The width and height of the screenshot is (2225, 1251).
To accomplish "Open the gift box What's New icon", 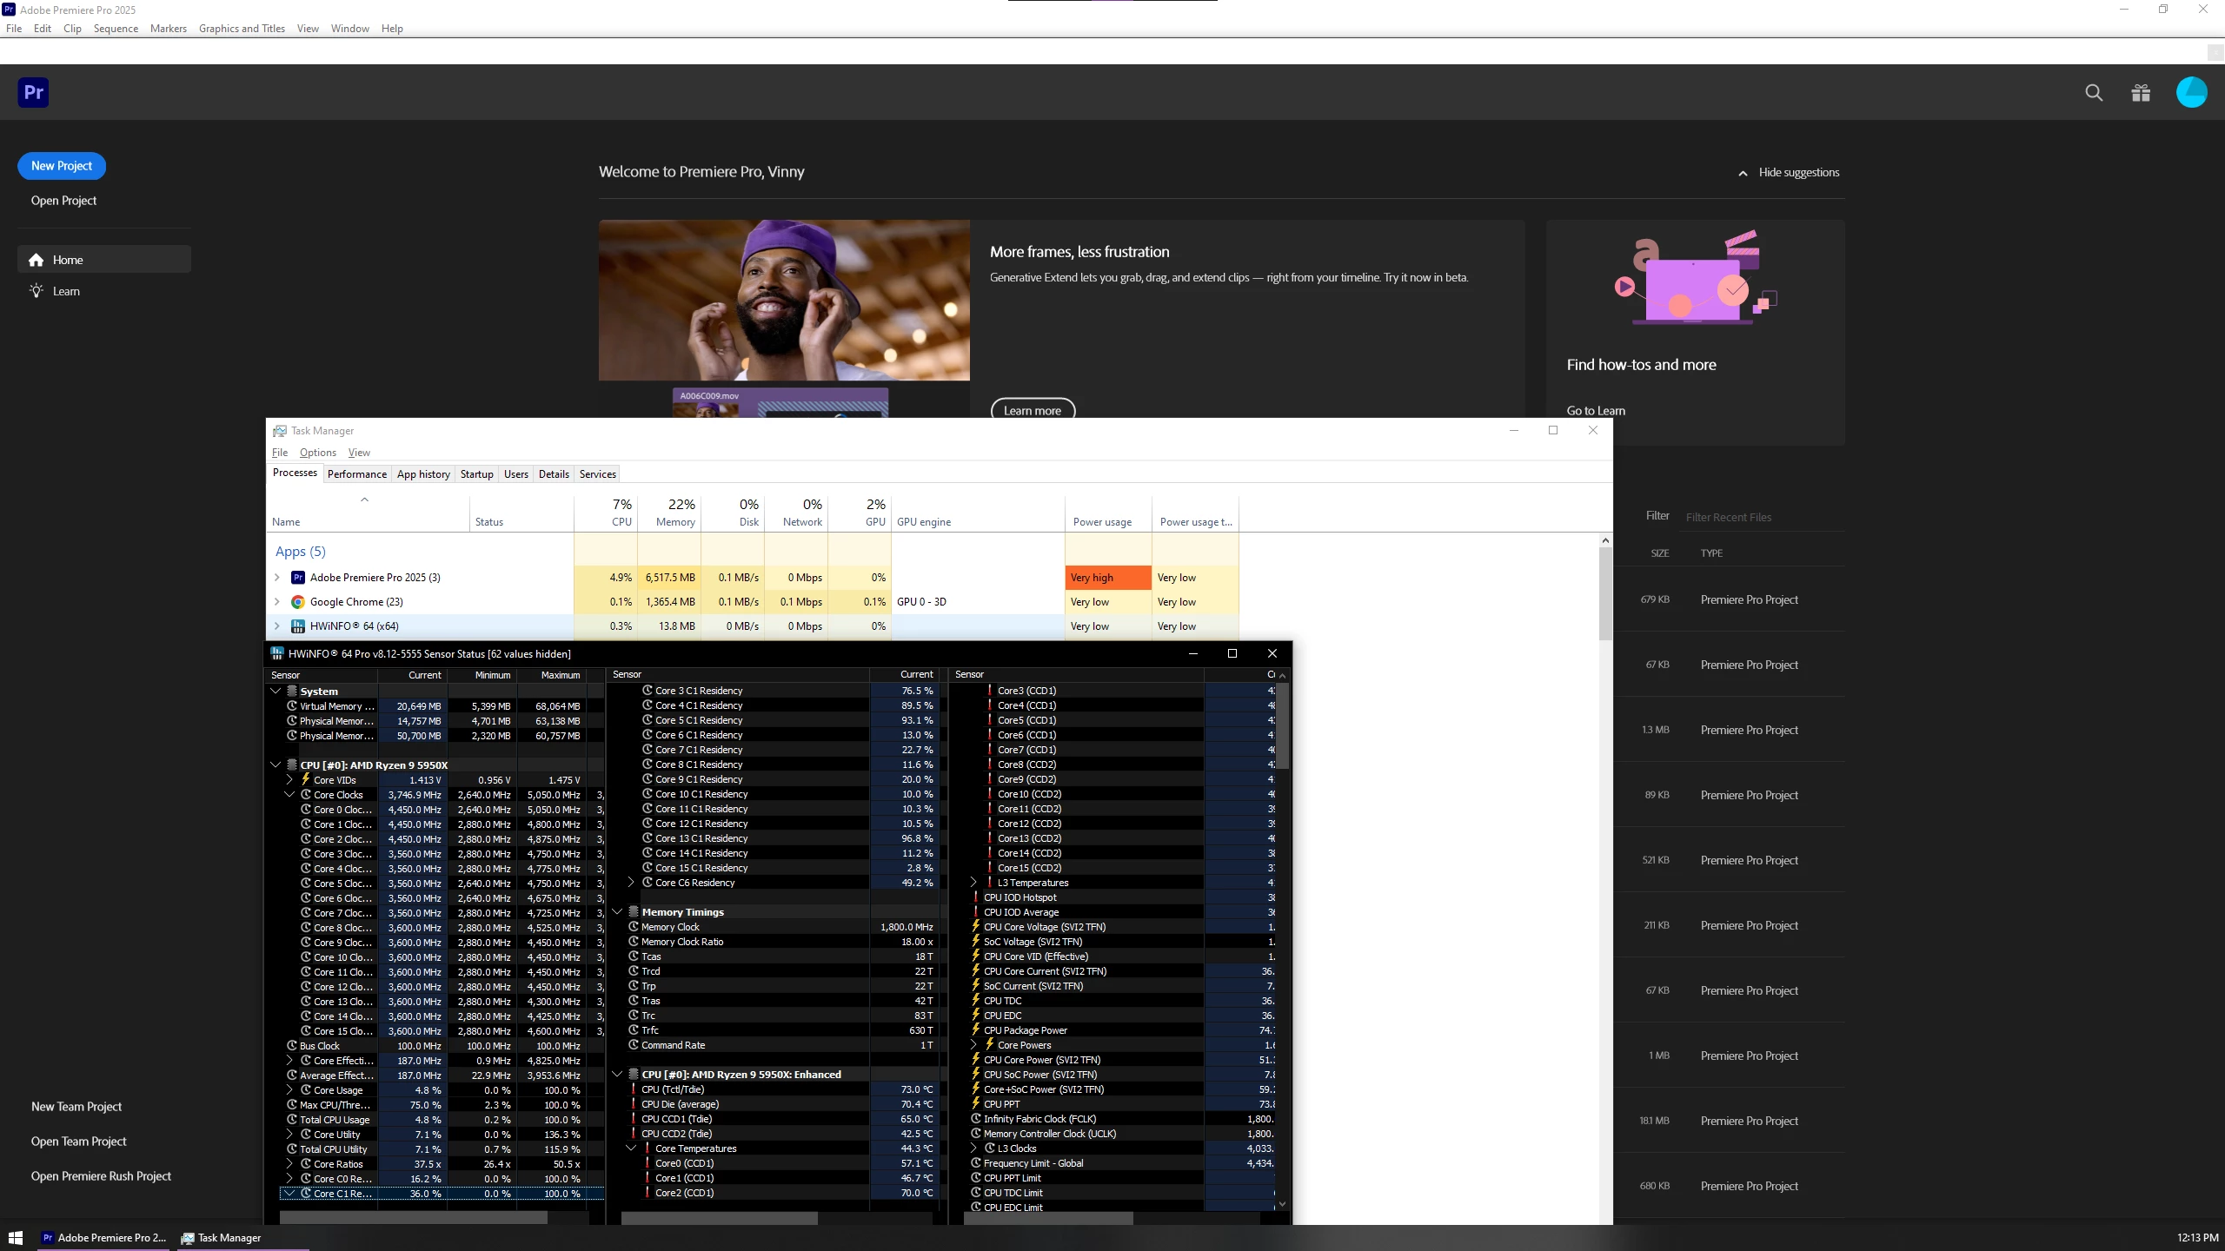I will pos(2141,93).
